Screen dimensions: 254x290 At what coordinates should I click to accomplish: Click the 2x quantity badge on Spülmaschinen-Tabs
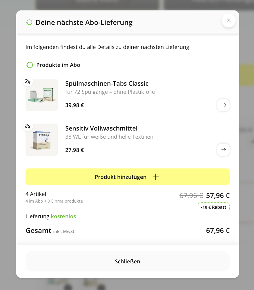click(x=28, y=82)
